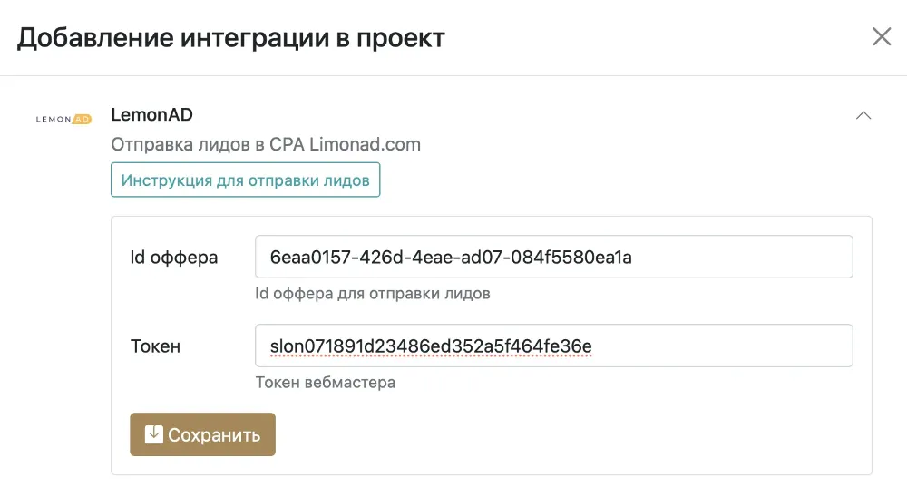Image resolution: width=907 pixels, height=487 pixels.
Task: Select the LemonAD integration heading
Action: tap(151, 114)
